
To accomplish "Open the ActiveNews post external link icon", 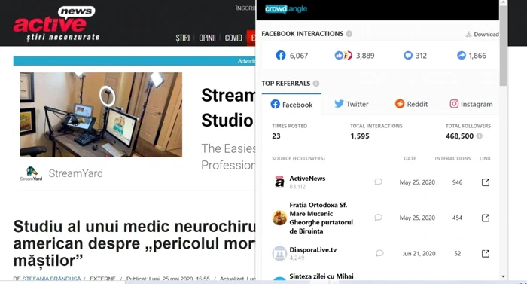I will pos(486,182).
